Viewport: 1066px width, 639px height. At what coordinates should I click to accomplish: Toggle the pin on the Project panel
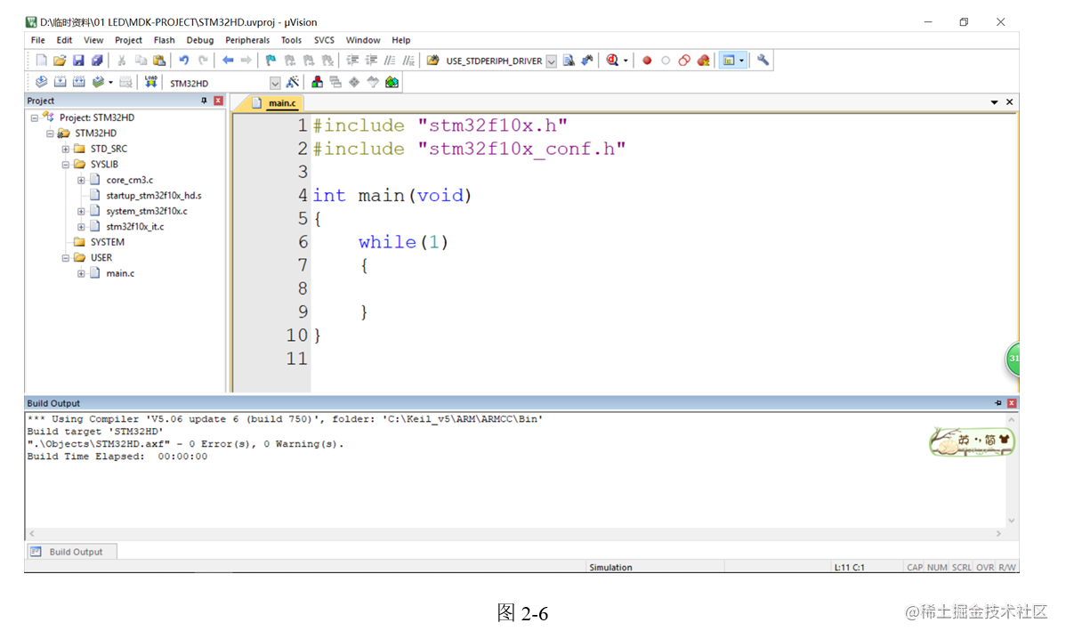pyautogui.click(x=204, y=101)
